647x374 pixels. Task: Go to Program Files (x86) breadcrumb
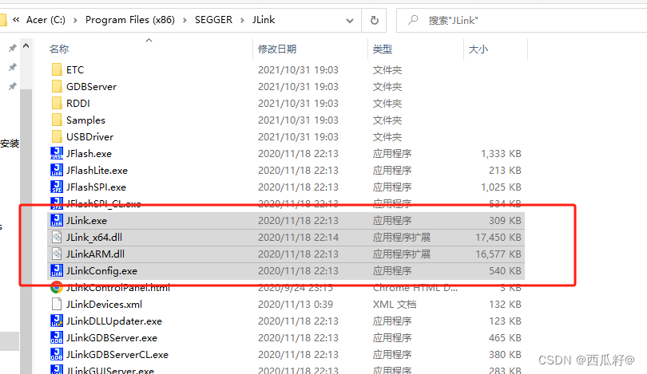coord(130,20)
